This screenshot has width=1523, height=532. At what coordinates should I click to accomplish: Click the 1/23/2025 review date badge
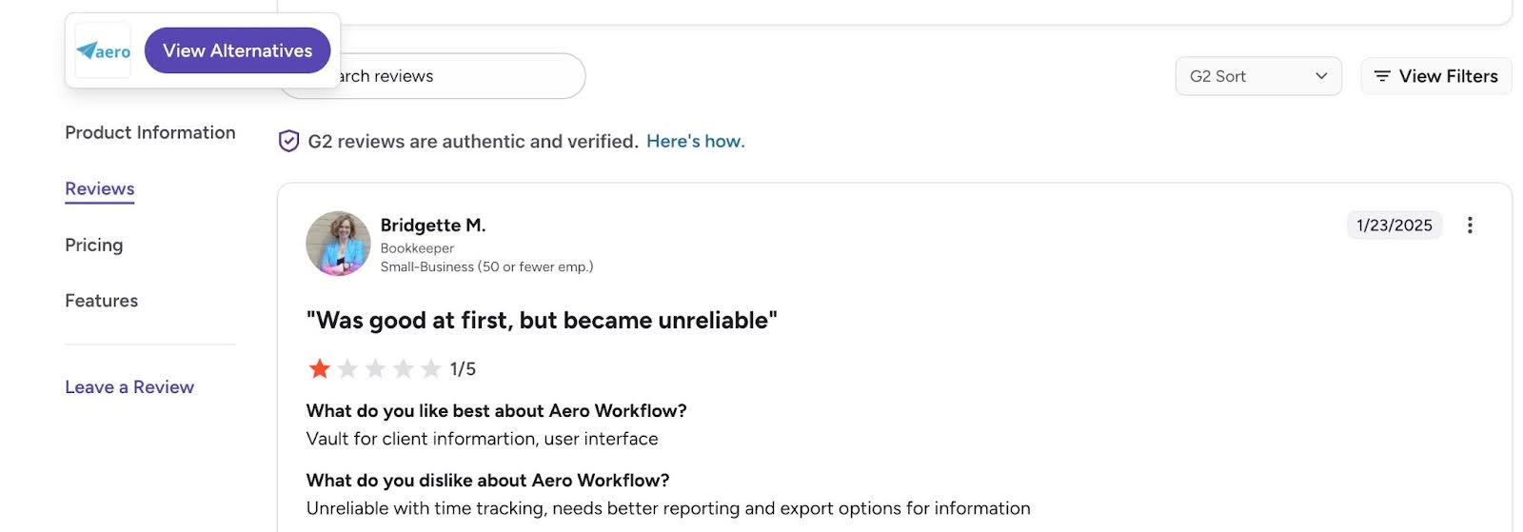1394,226
